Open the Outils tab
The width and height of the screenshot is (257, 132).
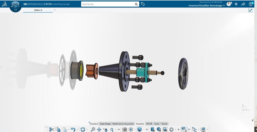157,124
